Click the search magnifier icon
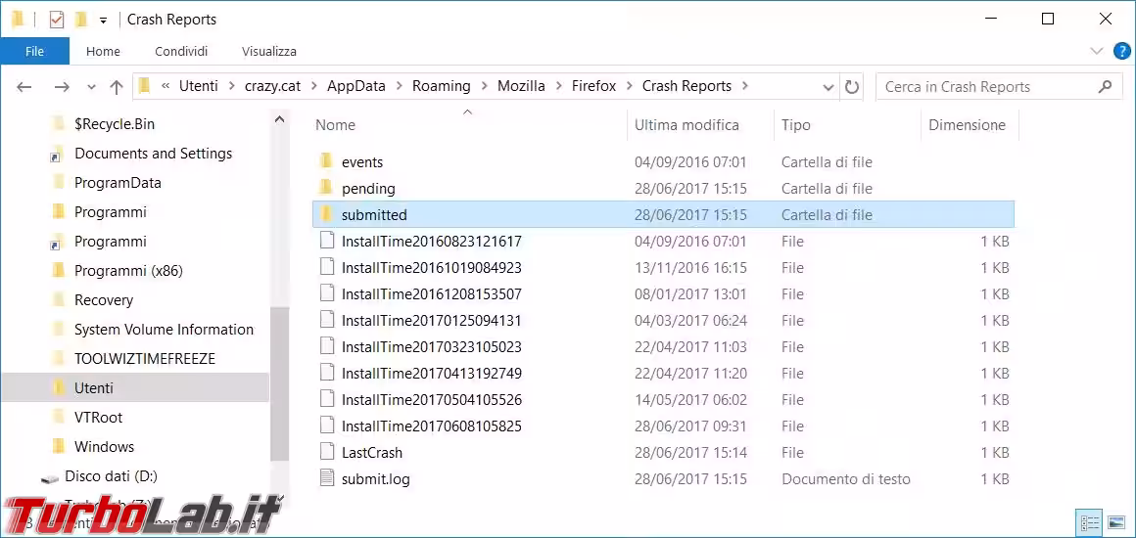1136x538 pixels. click(1106, 87)
